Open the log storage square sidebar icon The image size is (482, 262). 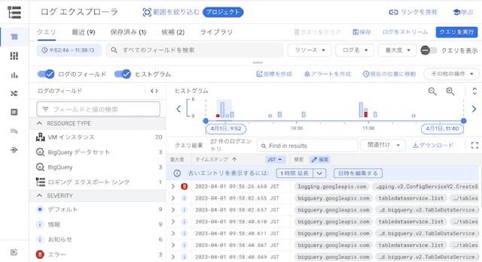(14, 112)
